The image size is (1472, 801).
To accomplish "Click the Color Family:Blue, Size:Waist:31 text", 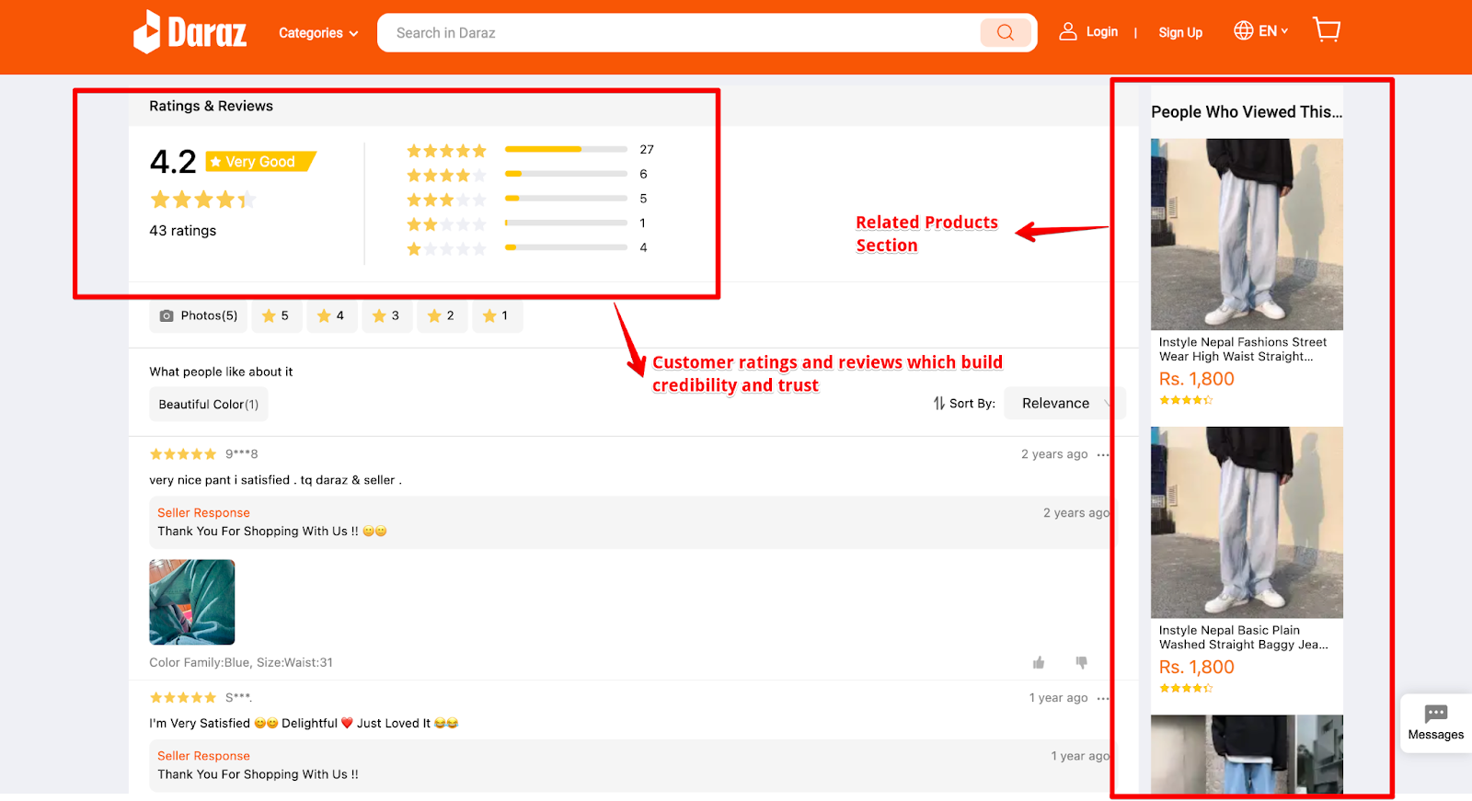I will click(241, 662).
